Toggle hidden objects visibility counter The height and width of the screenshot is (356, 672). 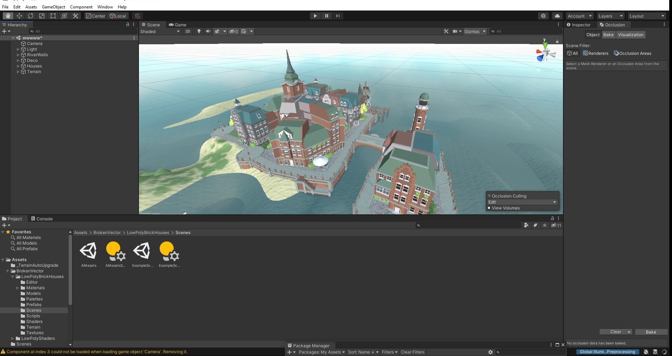[x=234, y=31]
